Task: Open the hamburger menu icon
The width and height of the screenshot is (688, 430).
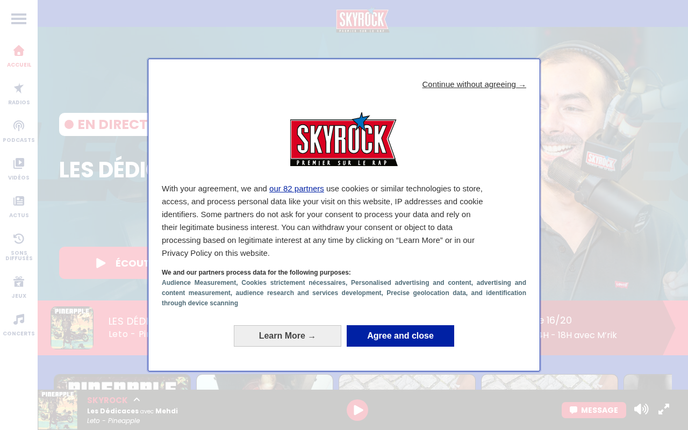Action: pyautogui.click(x=19, y=19)
